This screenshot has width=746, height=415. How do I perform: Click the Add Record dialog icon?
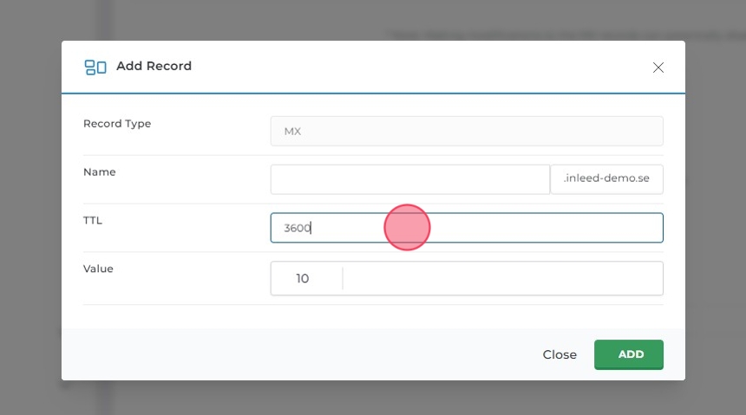[x=95, y=67]
